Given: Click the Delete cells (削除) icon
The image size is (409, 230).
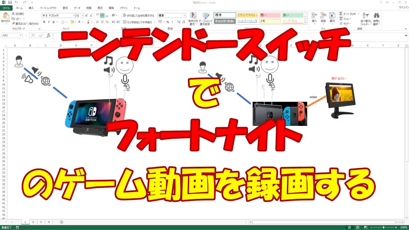Looking at the screenshot, I should point(323,15).
